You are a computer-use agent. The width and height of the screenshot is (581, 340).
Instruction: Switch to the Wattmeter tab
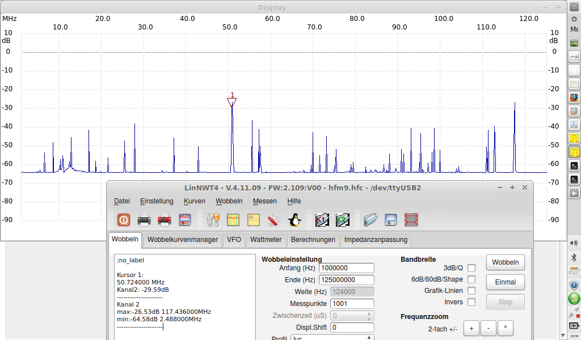click(x=266, y=240)
